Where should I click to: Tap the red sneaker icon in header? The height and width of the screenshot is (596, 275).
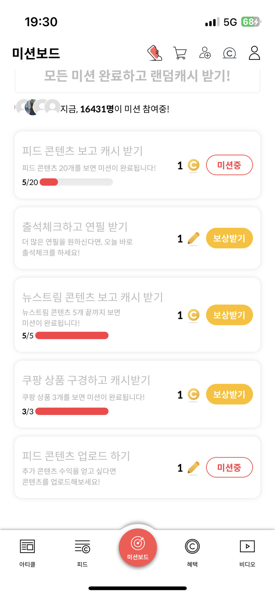[155, 53]
